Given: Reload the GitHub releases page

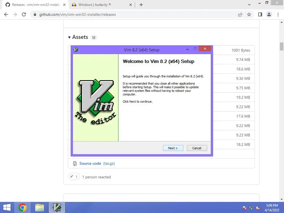Looking at the screenshot, I should pyautogui.click(x=24, y=14).
